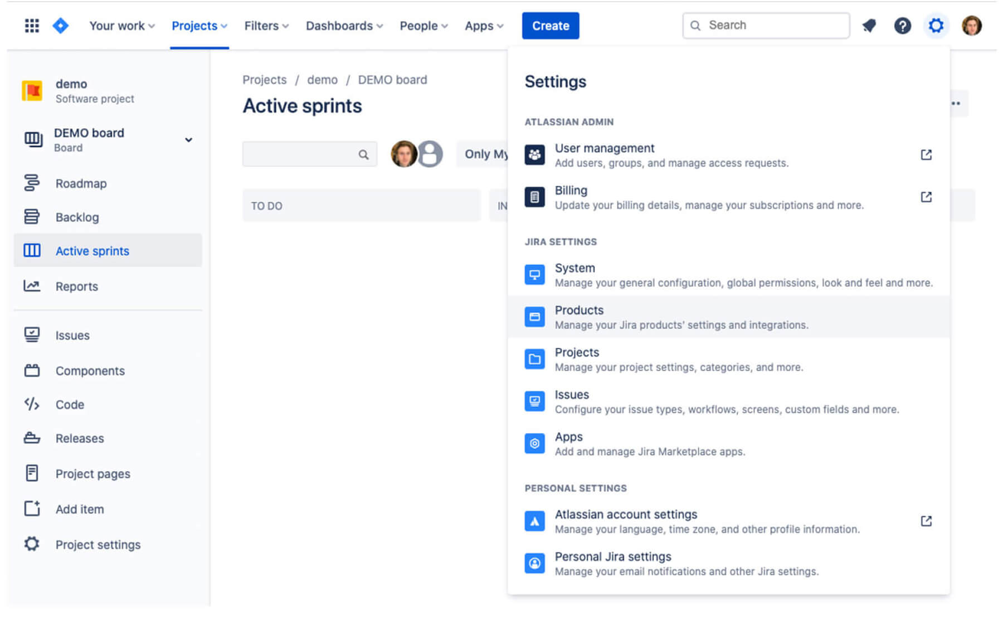Screen dimensions: 1003x625
Task: Open the notifications megaphone icon
Action: (869, 26)
